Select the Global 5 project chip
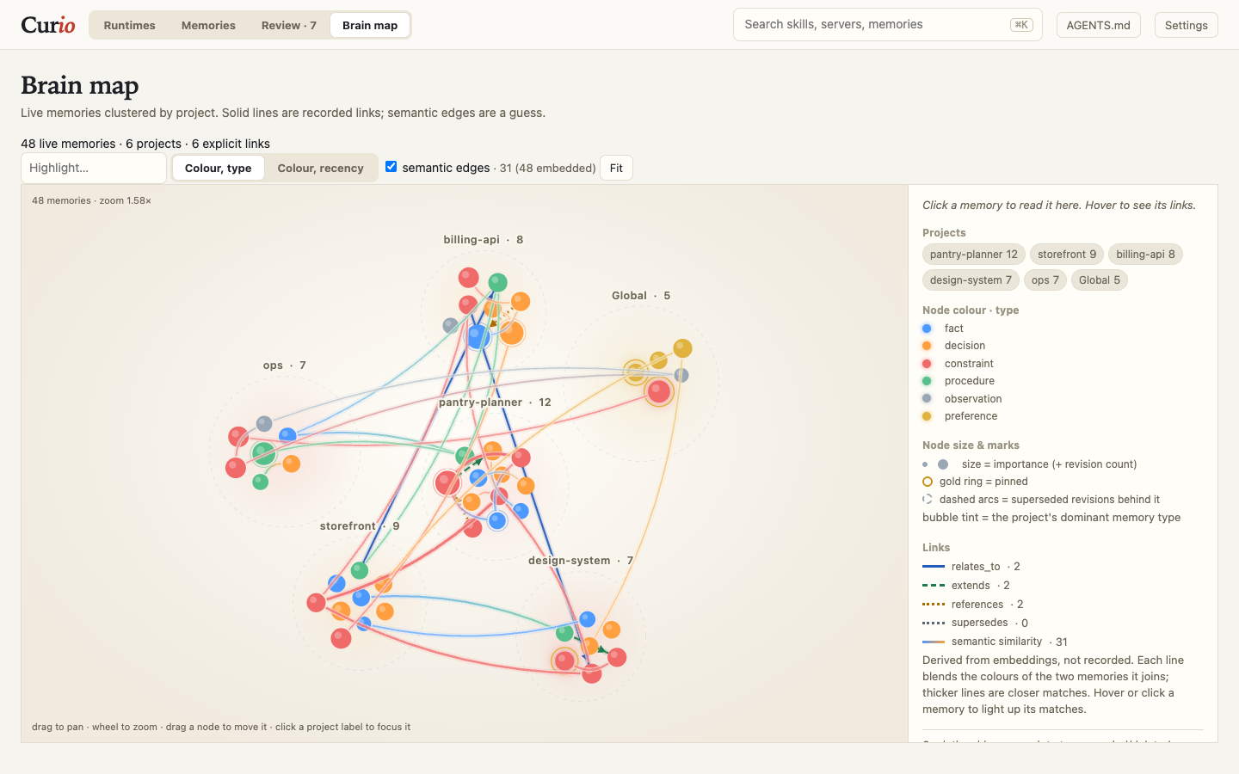1239x774 pixels. (x=1100, y=280)
